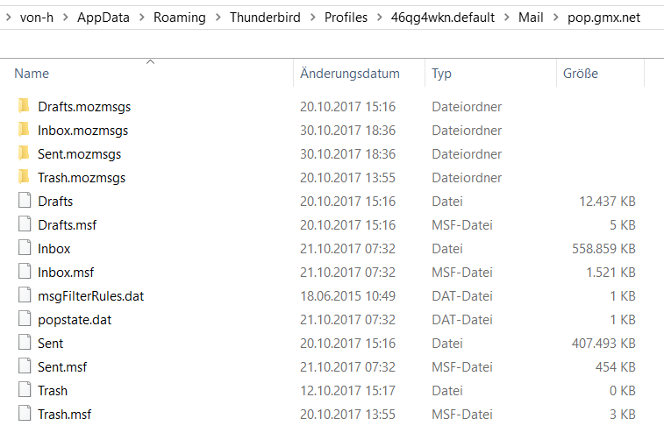Navigate to Roaming in the address path

coord(180,18)
